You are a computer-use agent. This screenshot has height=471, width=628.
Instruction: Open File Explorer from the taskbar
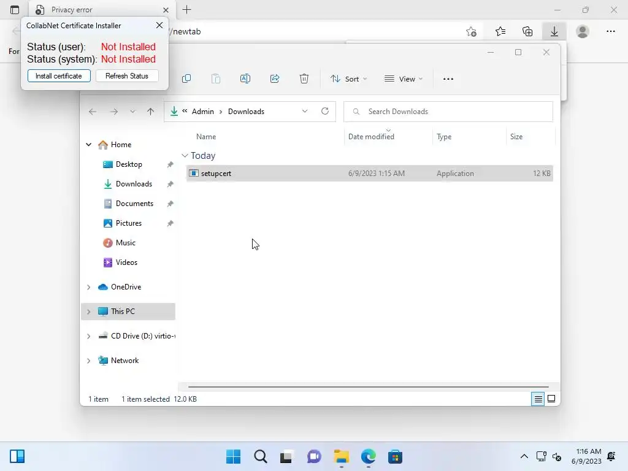pos(341,456)
